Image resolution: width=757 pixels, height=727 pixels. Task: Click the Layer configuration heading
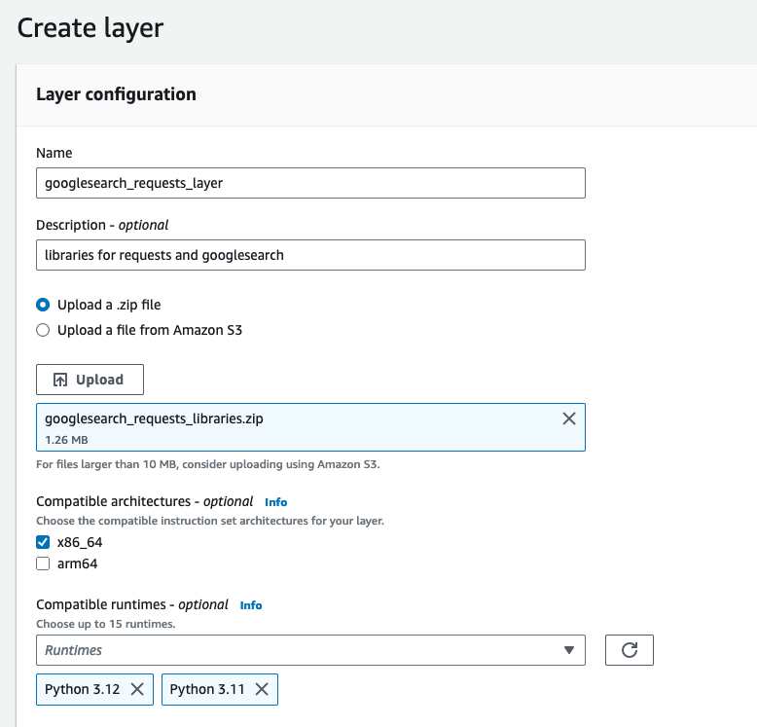click(x=116, y=94)
